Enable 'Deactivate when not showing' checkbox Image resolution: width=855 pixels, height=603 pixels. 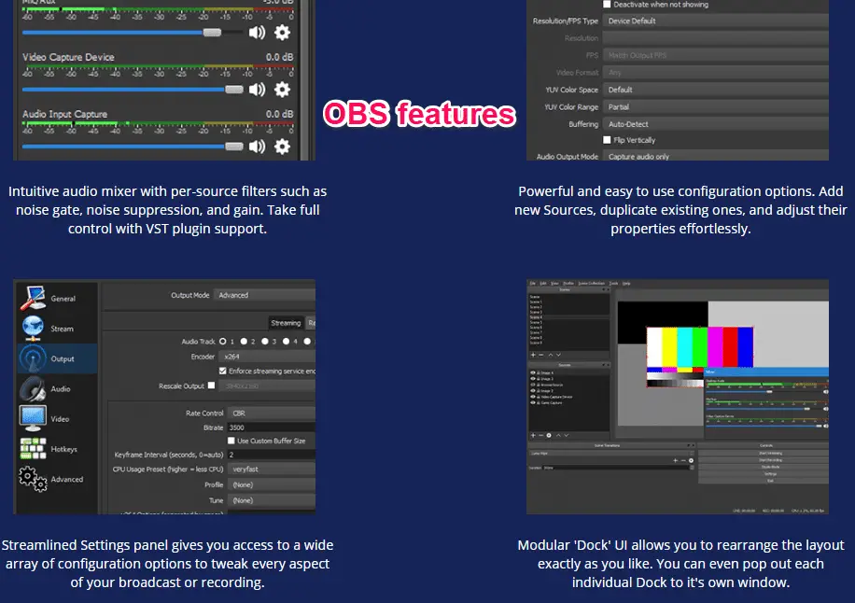tap(607, 5)
